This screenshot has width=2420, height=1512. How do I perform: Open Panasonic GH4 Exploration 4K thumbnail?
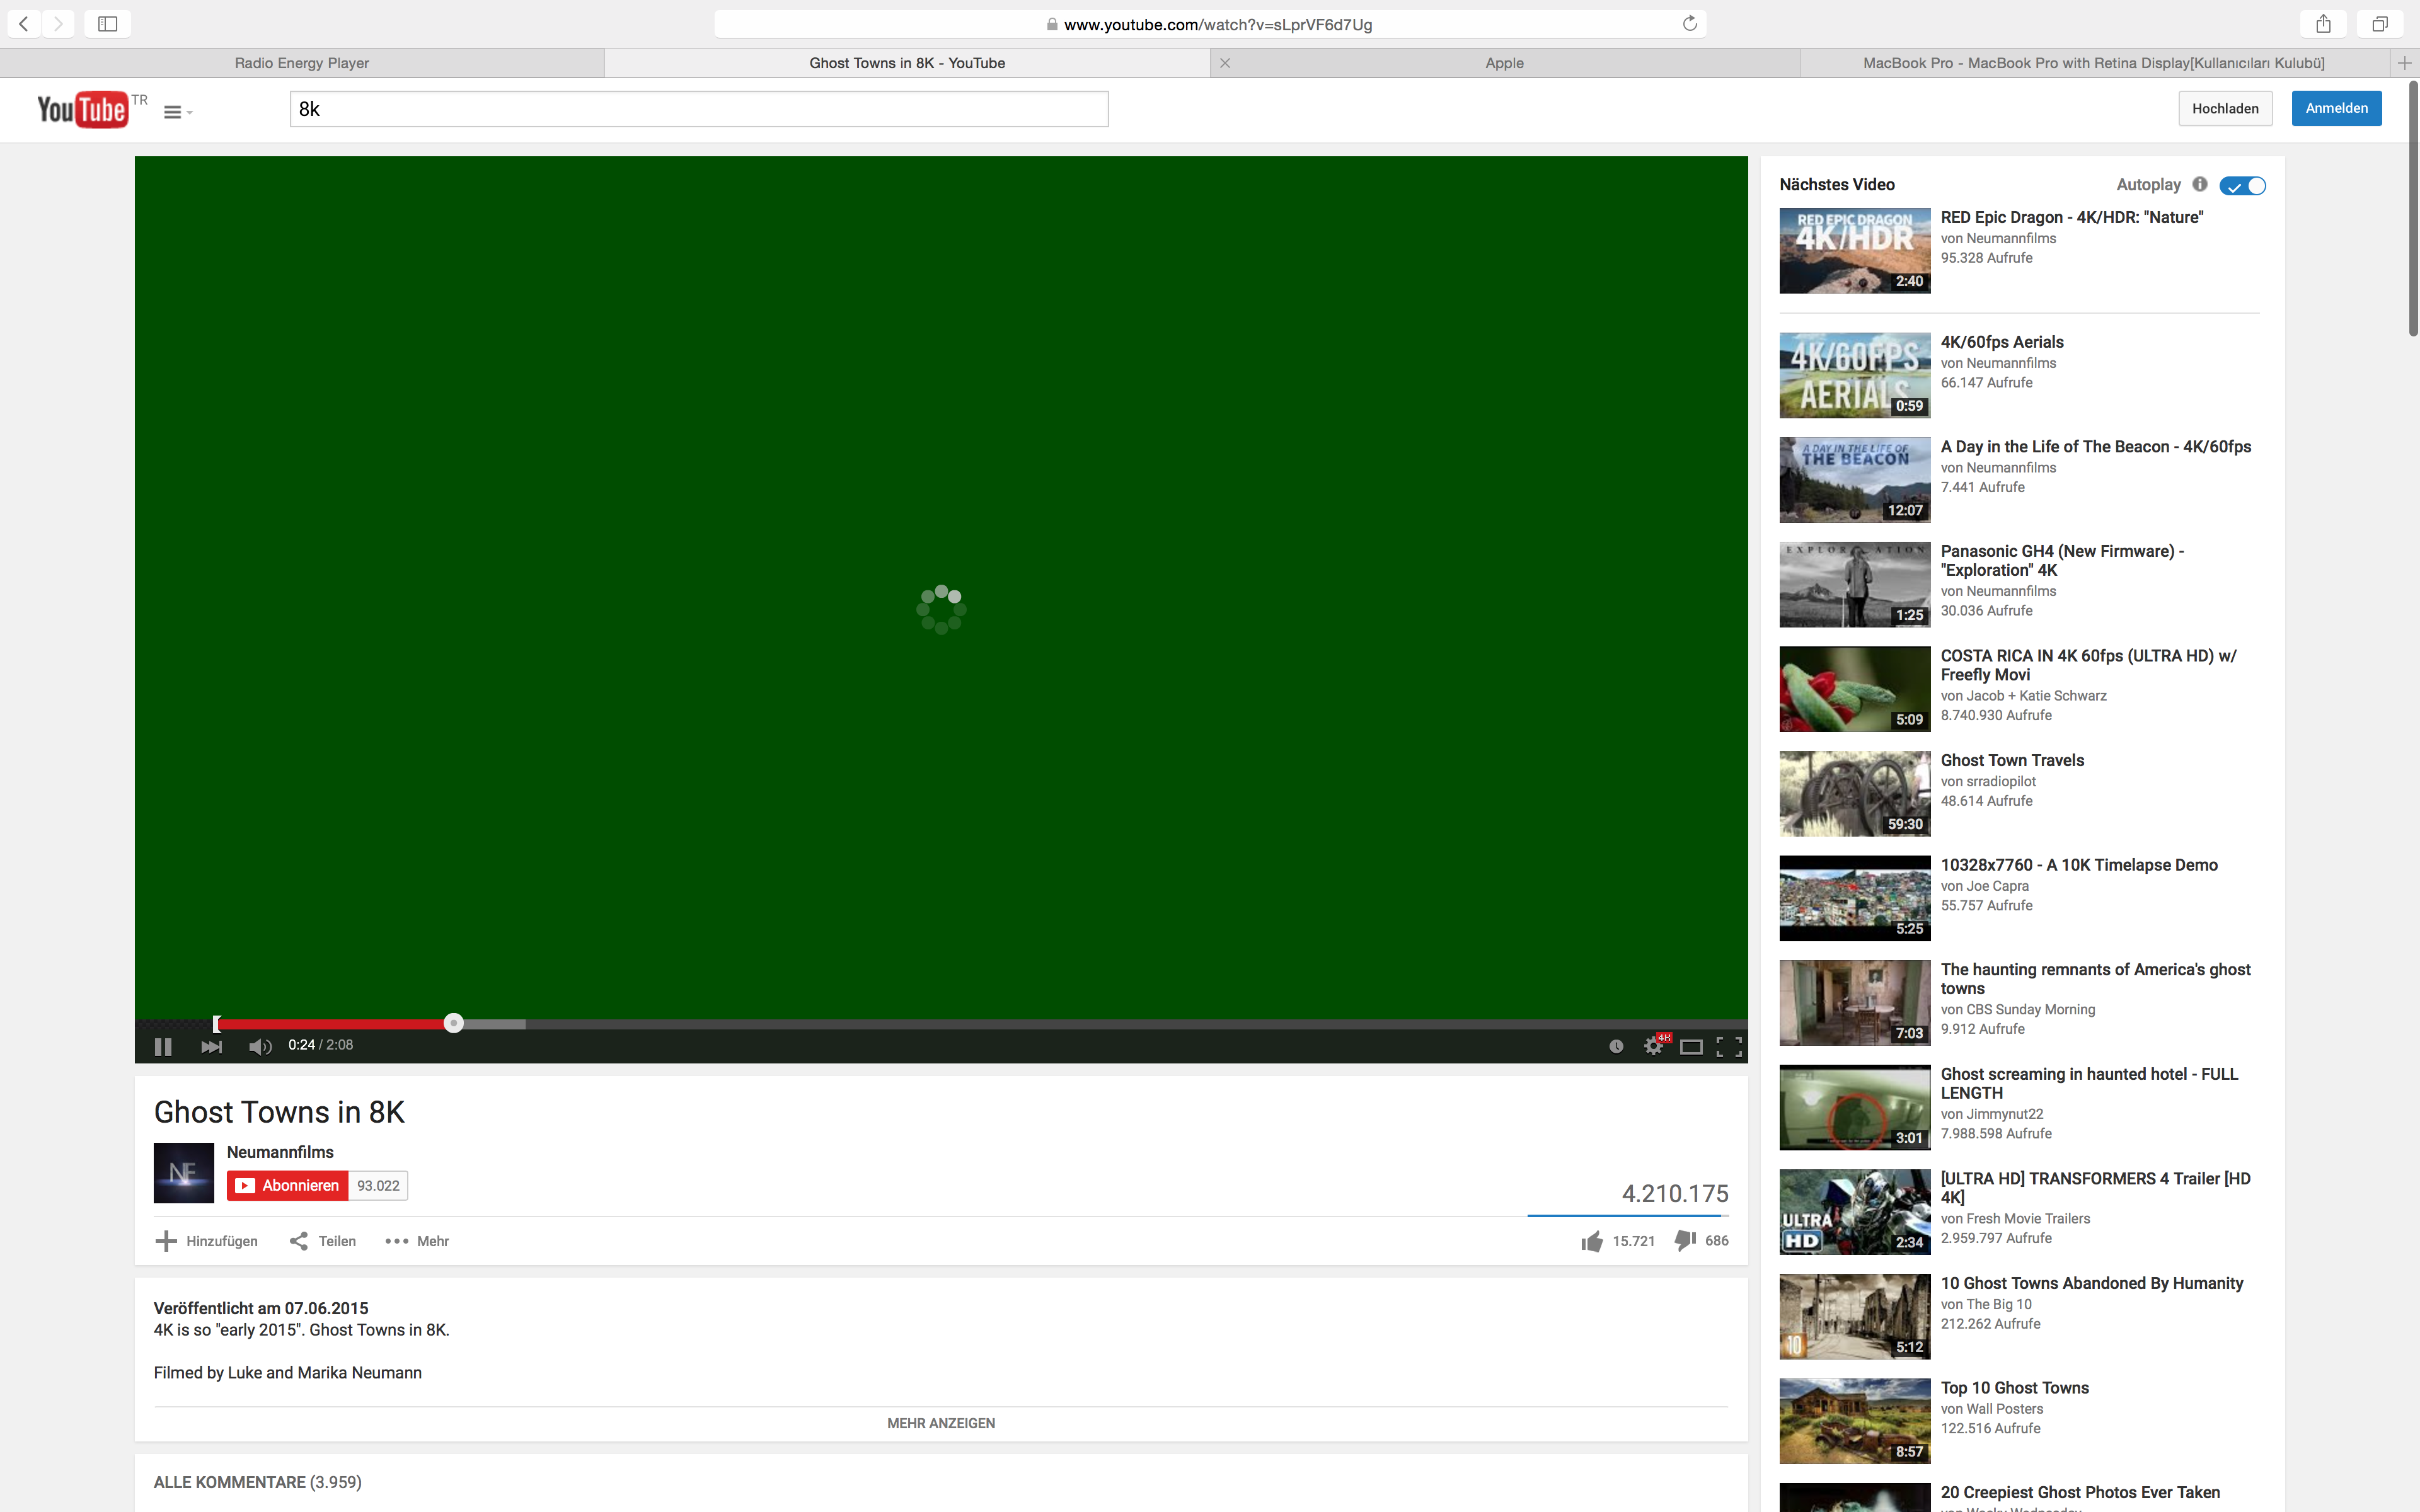[1855, 585]
